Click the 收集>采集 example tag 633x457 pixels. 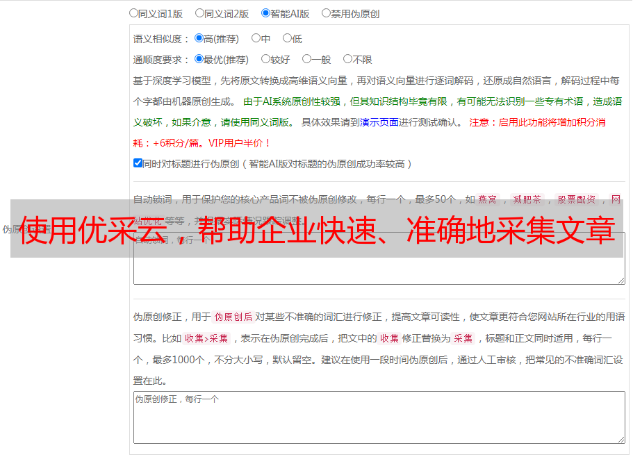click(206, 339)
